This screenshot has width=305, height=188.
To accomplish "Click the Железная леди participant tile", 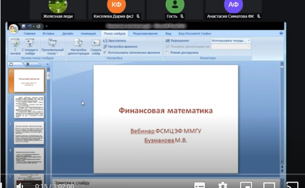I will coord(58,9).
